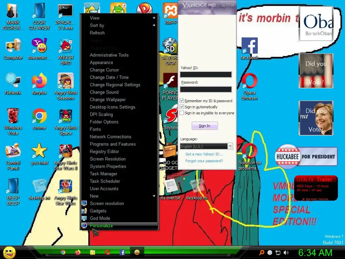Expand the 'Sort by' submenu
Viewport: 345px width, 259px height.
pos(119,25)
